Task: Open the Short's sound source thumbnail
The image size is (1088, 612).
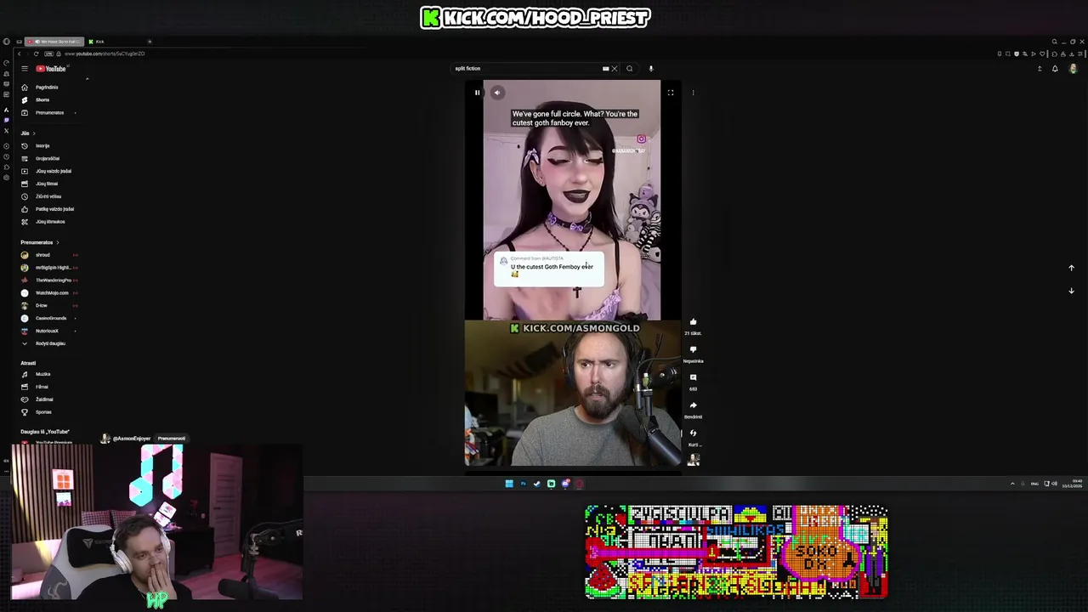Action: [693, 460]
